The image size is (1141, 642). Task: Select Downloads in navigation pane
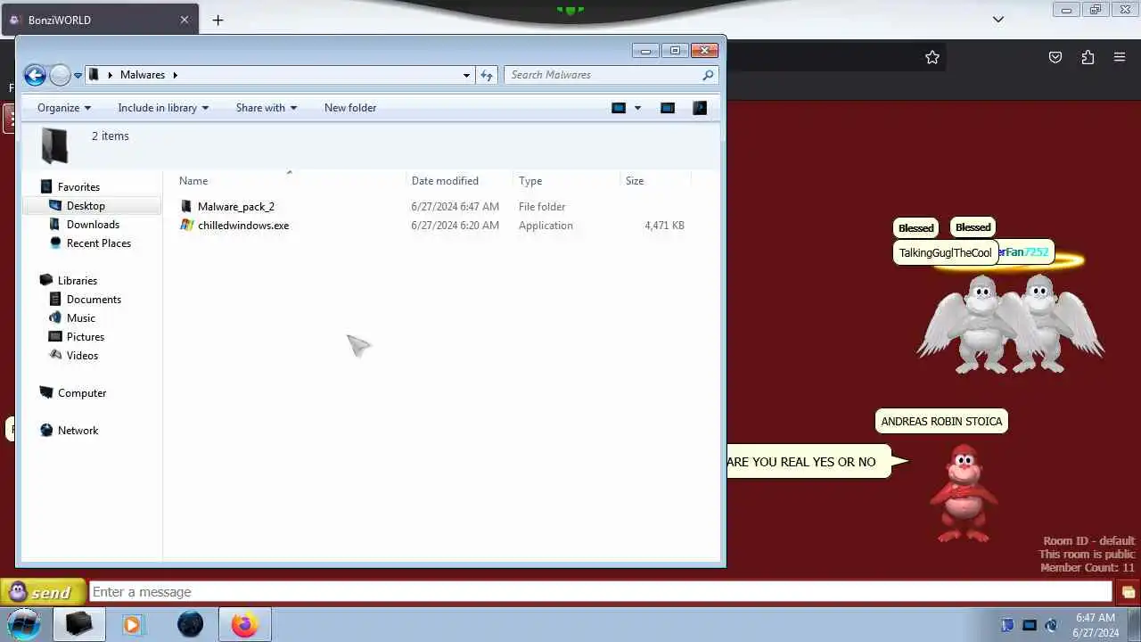click(93, 225)
